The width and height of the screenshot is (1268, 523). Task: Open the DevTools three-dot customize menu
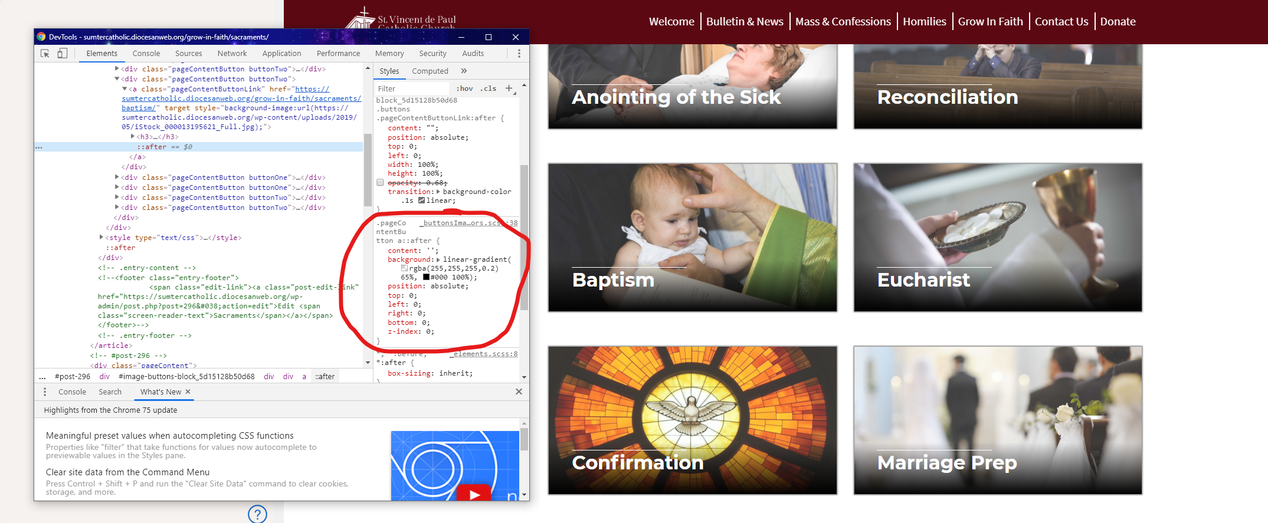(x=519, y=54)
